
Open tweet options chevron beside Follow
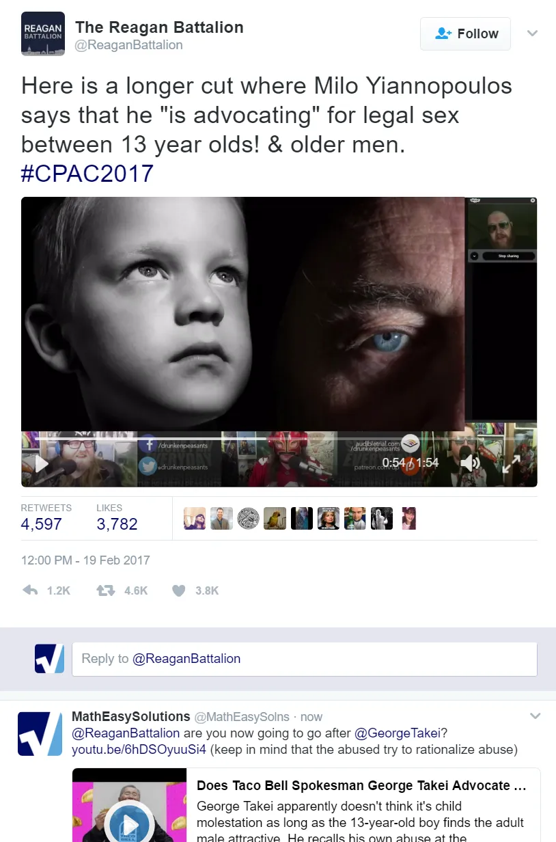click(x=533, y=33)
